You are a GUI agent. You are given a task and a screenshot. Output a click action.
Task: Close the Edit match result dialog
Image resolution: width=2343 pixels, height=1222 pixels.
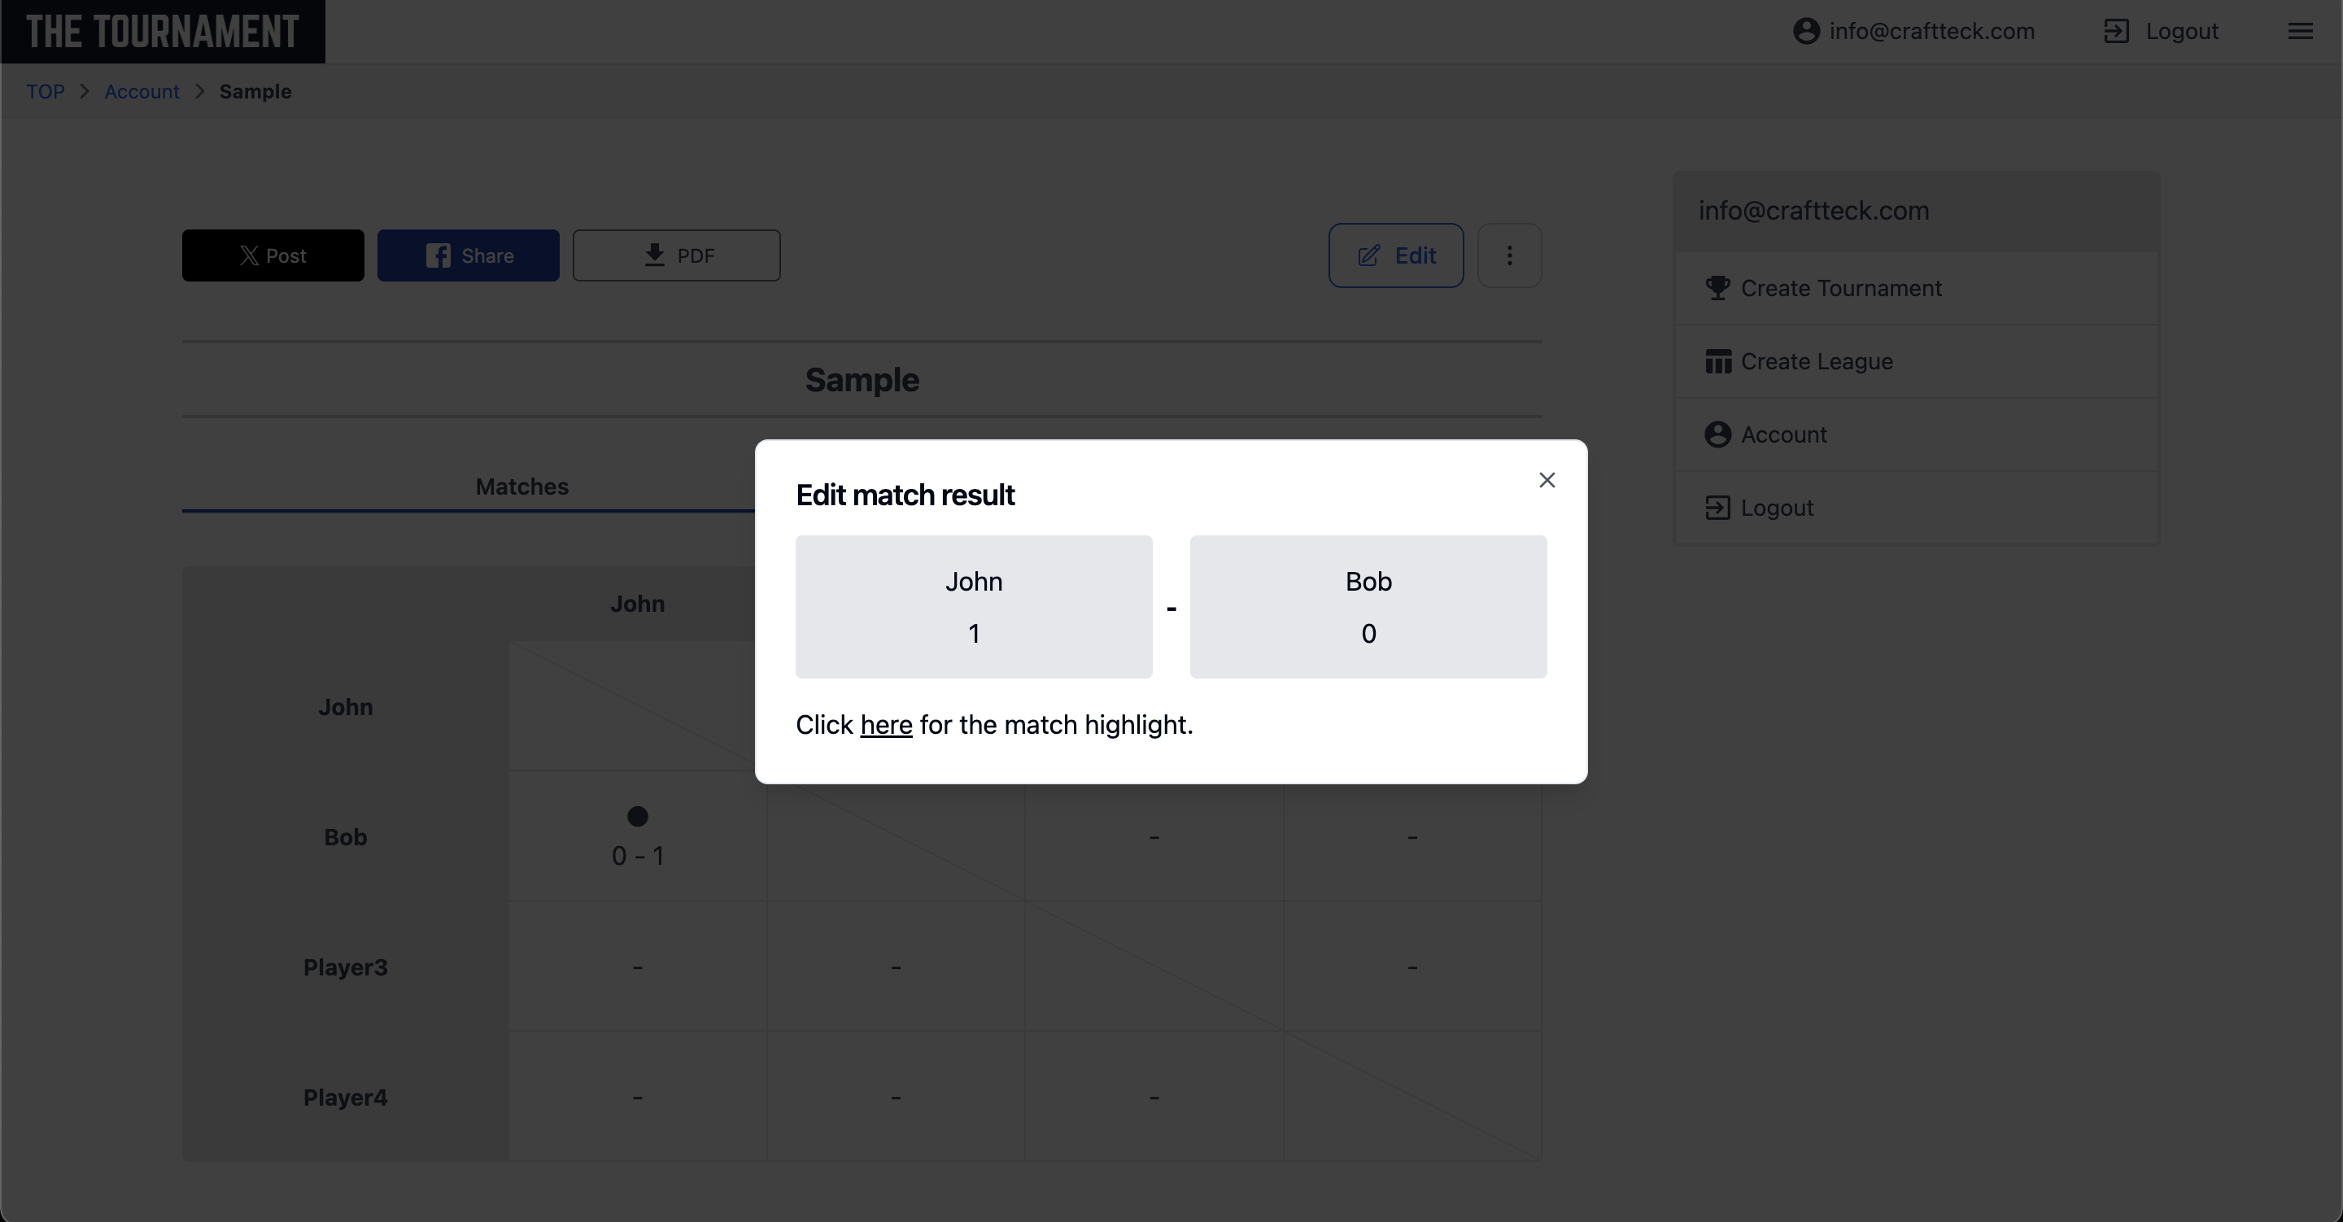pyautogui.click(x=1547, y=481)
